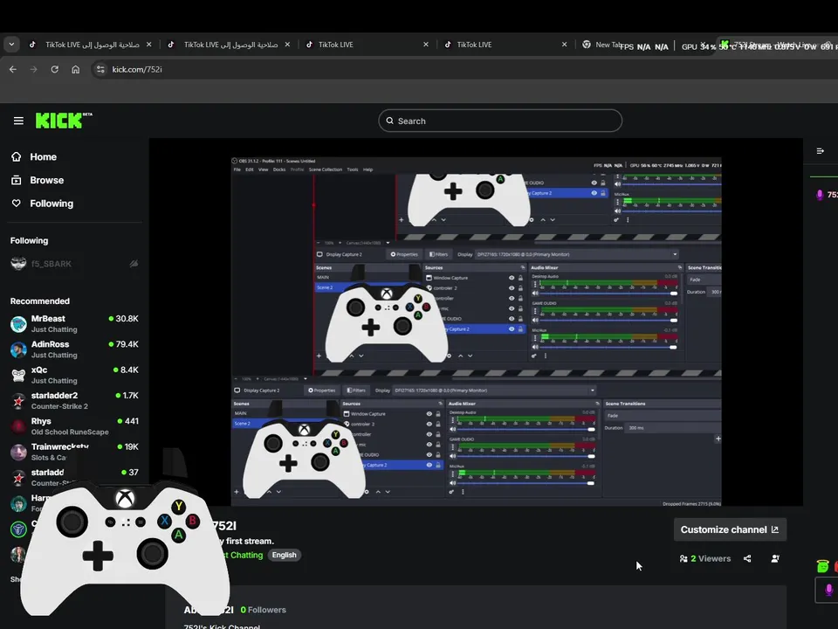Open the recommended AdinRoss channel
The height and width of the screenshot is (629, 838).
[x=74, y=349]
